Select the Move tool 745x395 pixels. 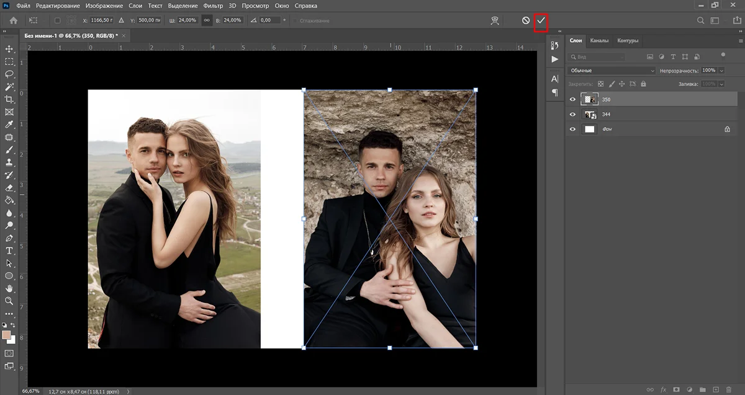[x=9, y=49]
